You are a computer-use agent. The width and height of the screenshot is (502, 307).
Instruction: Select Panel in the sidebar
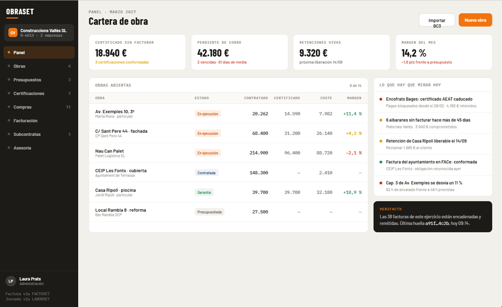[x=39, y=53]
